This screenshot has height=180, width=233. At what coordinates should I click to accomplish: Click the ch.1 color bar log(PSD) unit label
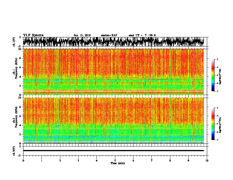coord(220,77)
